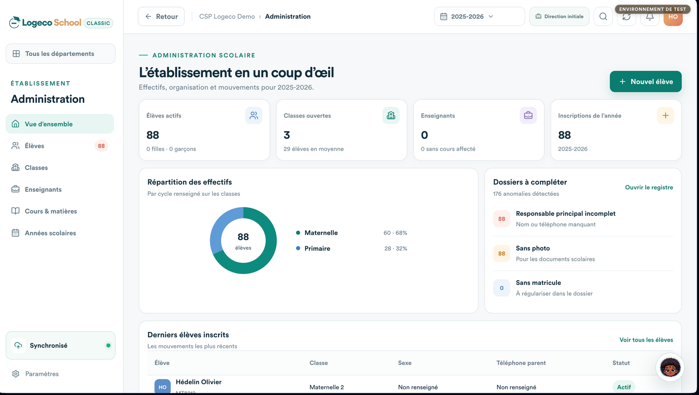Go back with the Retour button
This screenshot has height=395, width=699.
tap(161, 17)
